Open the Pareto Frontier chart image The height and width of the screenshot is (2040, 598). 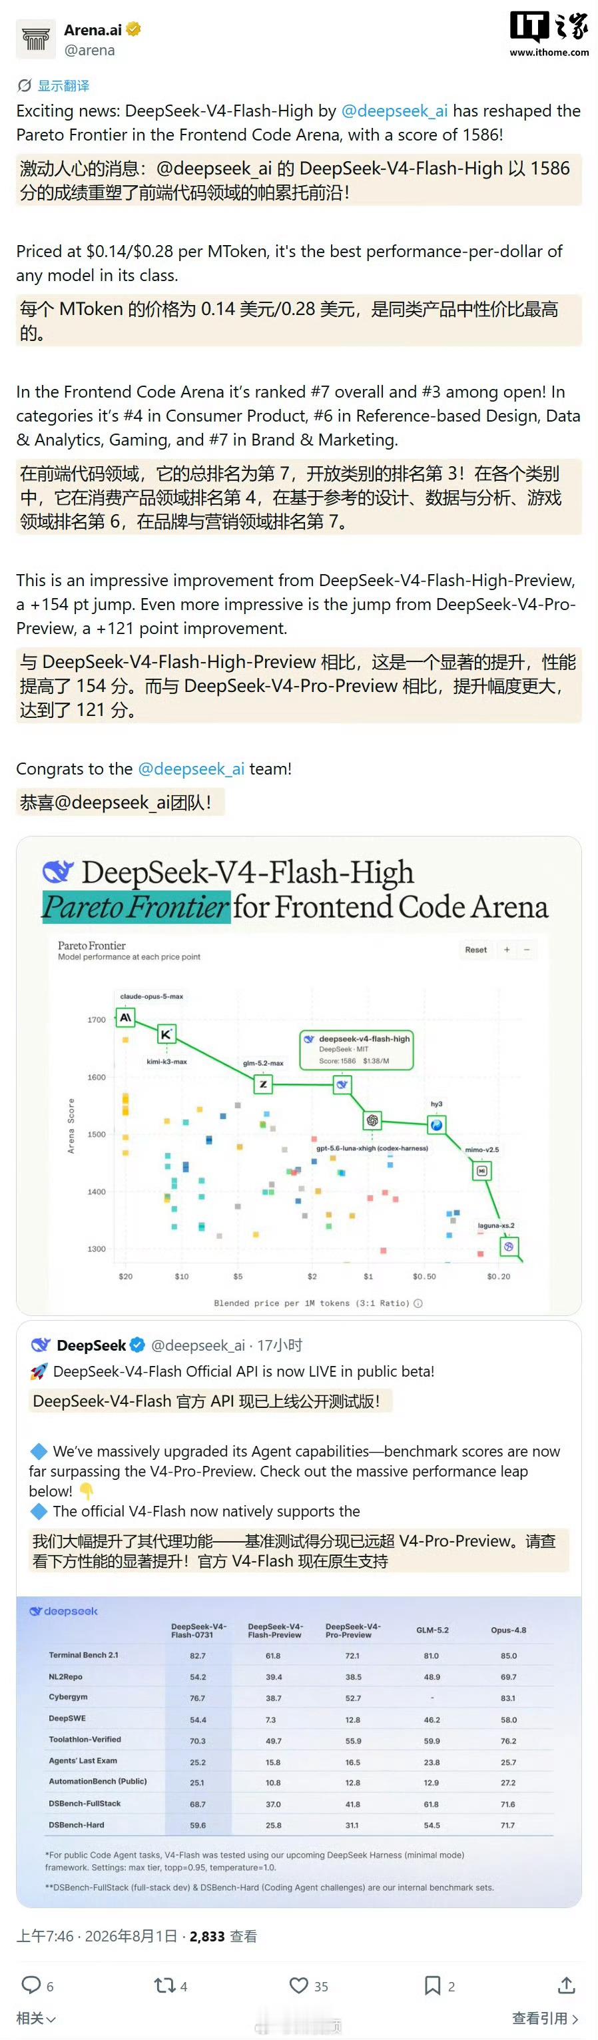pyautogui.click(x=298, y=1076)
